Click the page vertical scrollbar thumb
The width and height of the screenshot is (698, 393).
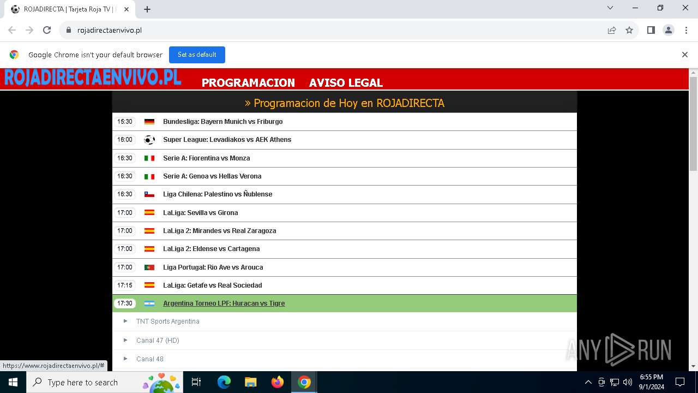coord(693,124)
